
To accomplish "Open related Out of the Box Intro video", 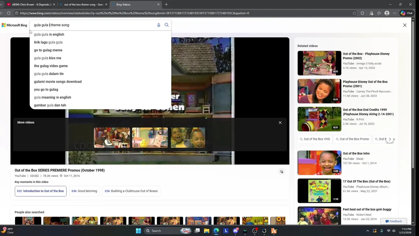I will [356, 153].
